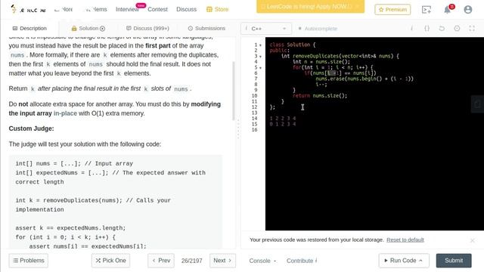Image resolution: width=484 pixels, height=272 pixels.
Task: Switch to the Discuss (999+) tab
Action: pyautogui.click(x=147, y=29)
